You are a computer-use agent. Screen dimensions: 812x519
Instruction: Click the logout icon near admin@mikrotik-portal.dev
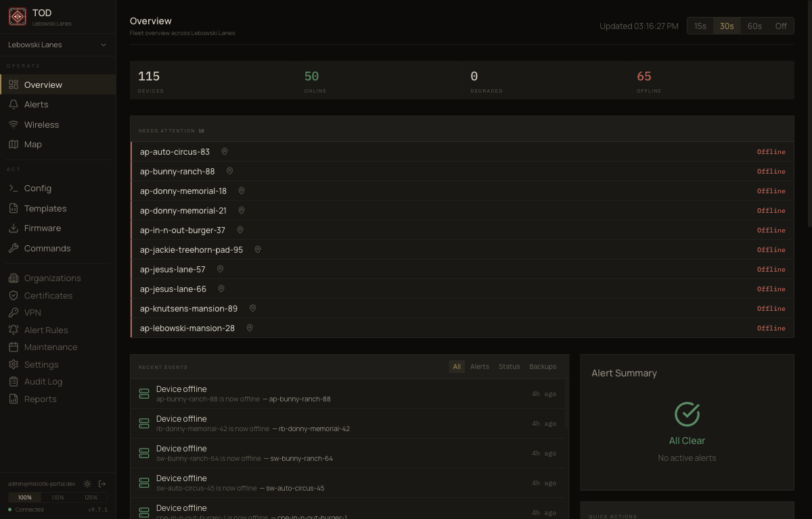102,483
